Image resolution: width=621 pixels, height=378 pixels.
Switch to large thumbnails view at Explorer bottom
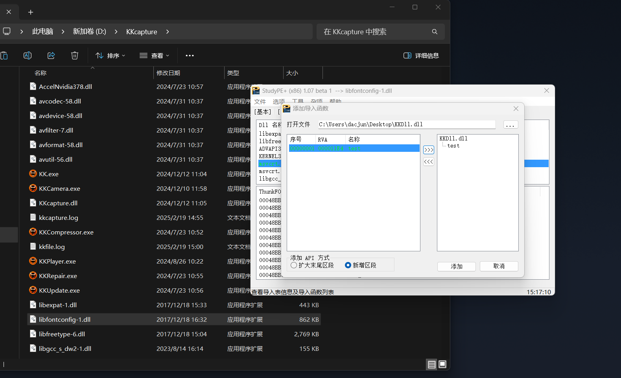point(442,364)
